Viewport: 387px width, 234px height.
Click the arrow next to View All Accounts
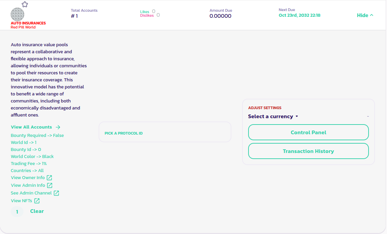pyautogui.click(x=58, y=127)
